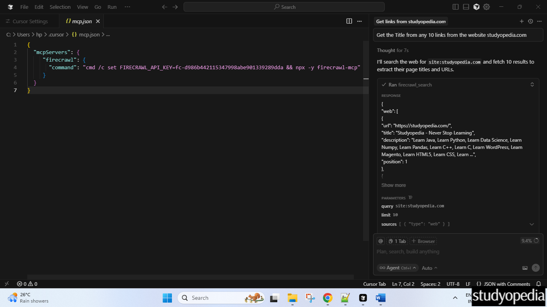Send the message with the arrow icon

pyautogui.click(x=536, y=268)
